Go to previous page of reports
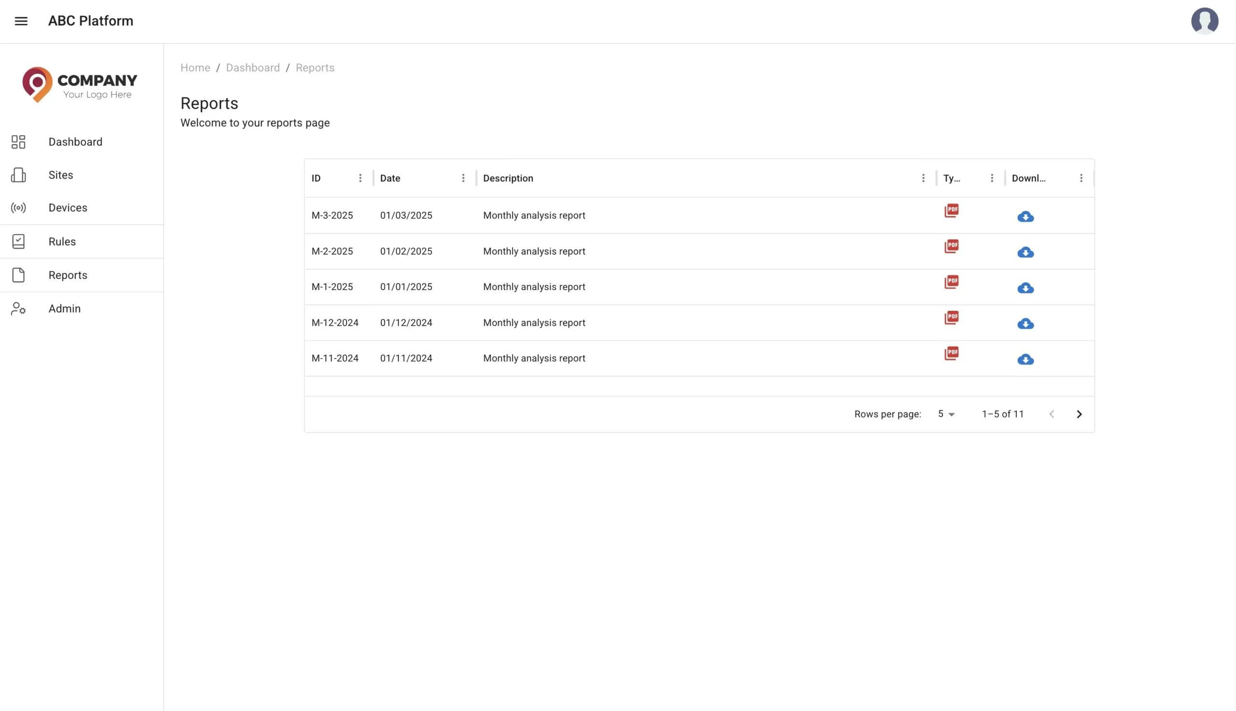Viewport: 1236px width, 711px height. point(1052,414)
